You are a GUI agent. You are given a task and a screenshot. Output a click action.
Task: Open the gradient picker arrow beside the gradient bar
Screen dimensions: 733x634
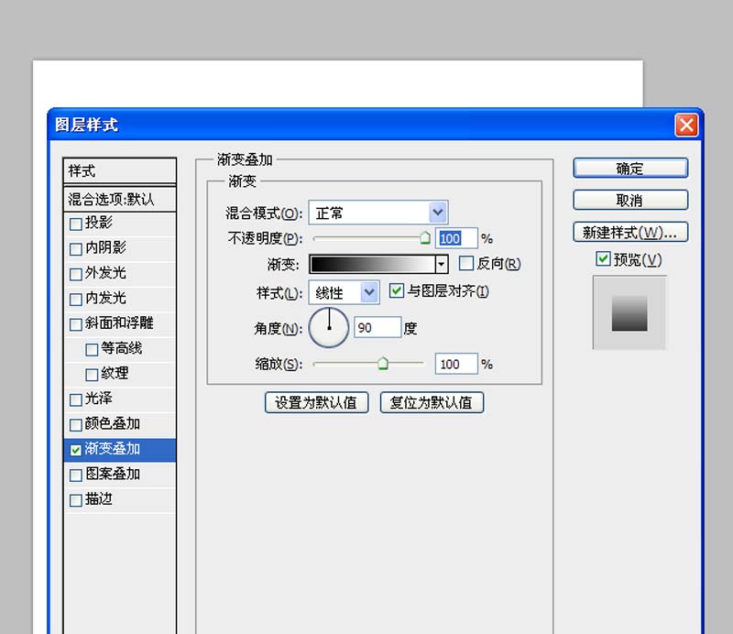point(441,265)
